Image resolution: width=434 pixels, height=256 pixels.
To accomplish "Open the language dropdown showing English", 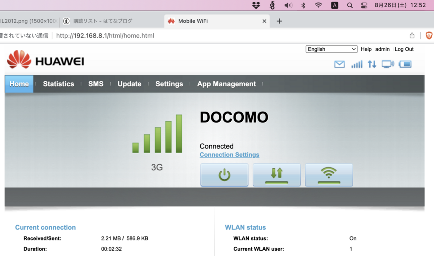I will (x=332, y=49).
